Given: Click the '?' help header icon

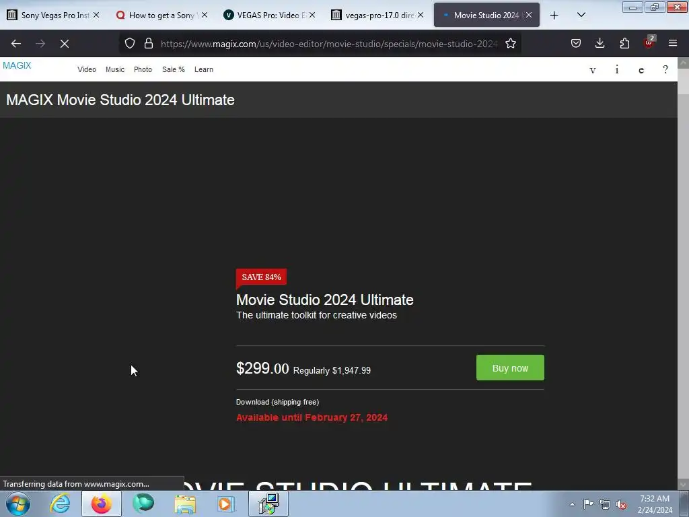Looking at the screenshot, I should tap(665, 69).
